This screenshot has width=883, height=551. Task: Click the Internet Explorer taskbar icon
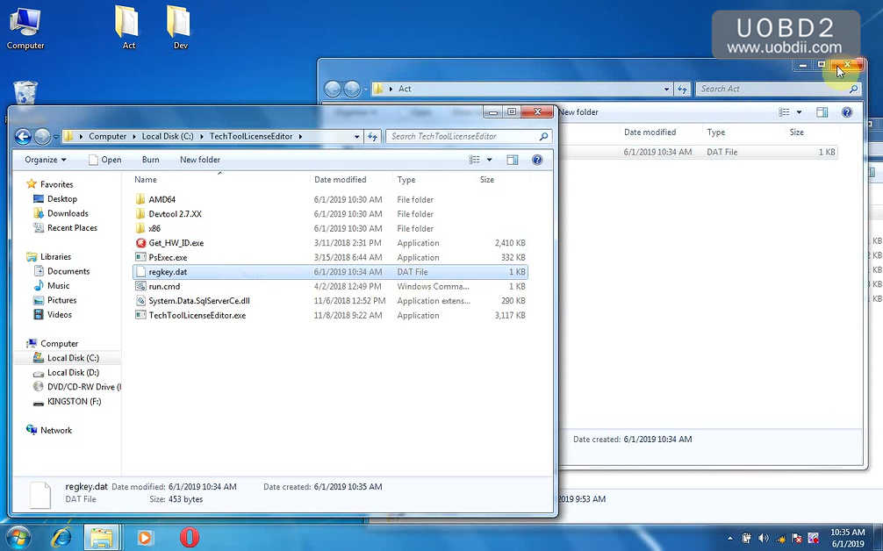61,536
